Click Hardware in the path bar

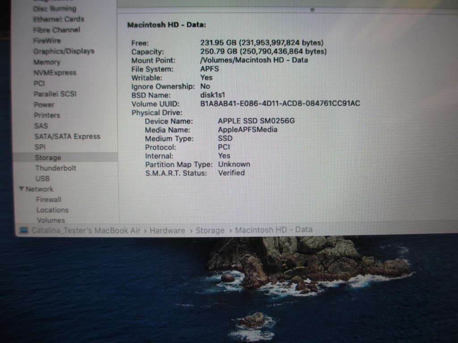[167, 231]
